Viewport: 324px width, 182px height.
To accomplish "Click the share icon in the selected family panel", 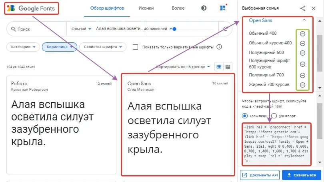I will pos(303,8).
